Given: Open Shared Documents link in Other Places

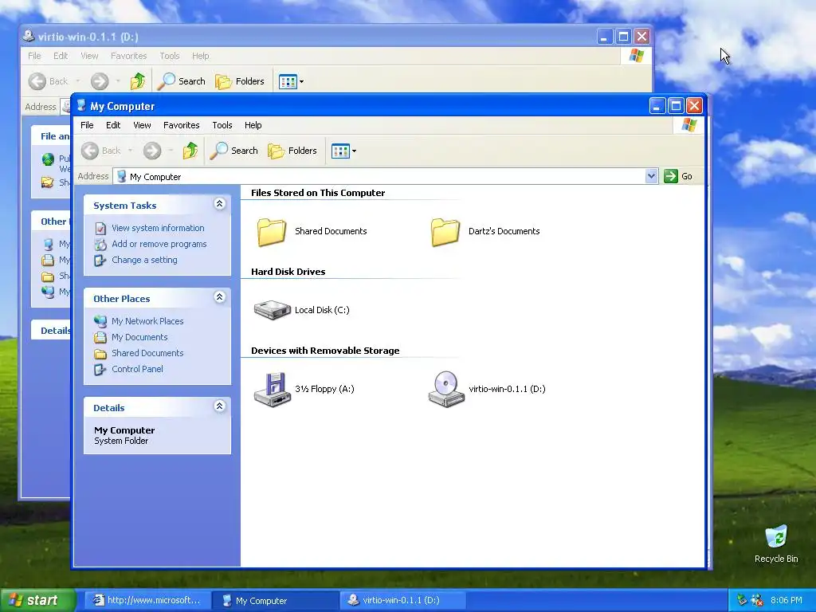Looking at the screenshot, I should (x=147, y=353).
